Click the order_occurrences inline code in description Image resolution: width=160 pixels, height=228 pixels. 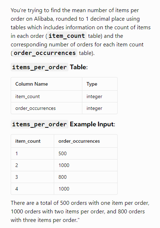(45, 53)
